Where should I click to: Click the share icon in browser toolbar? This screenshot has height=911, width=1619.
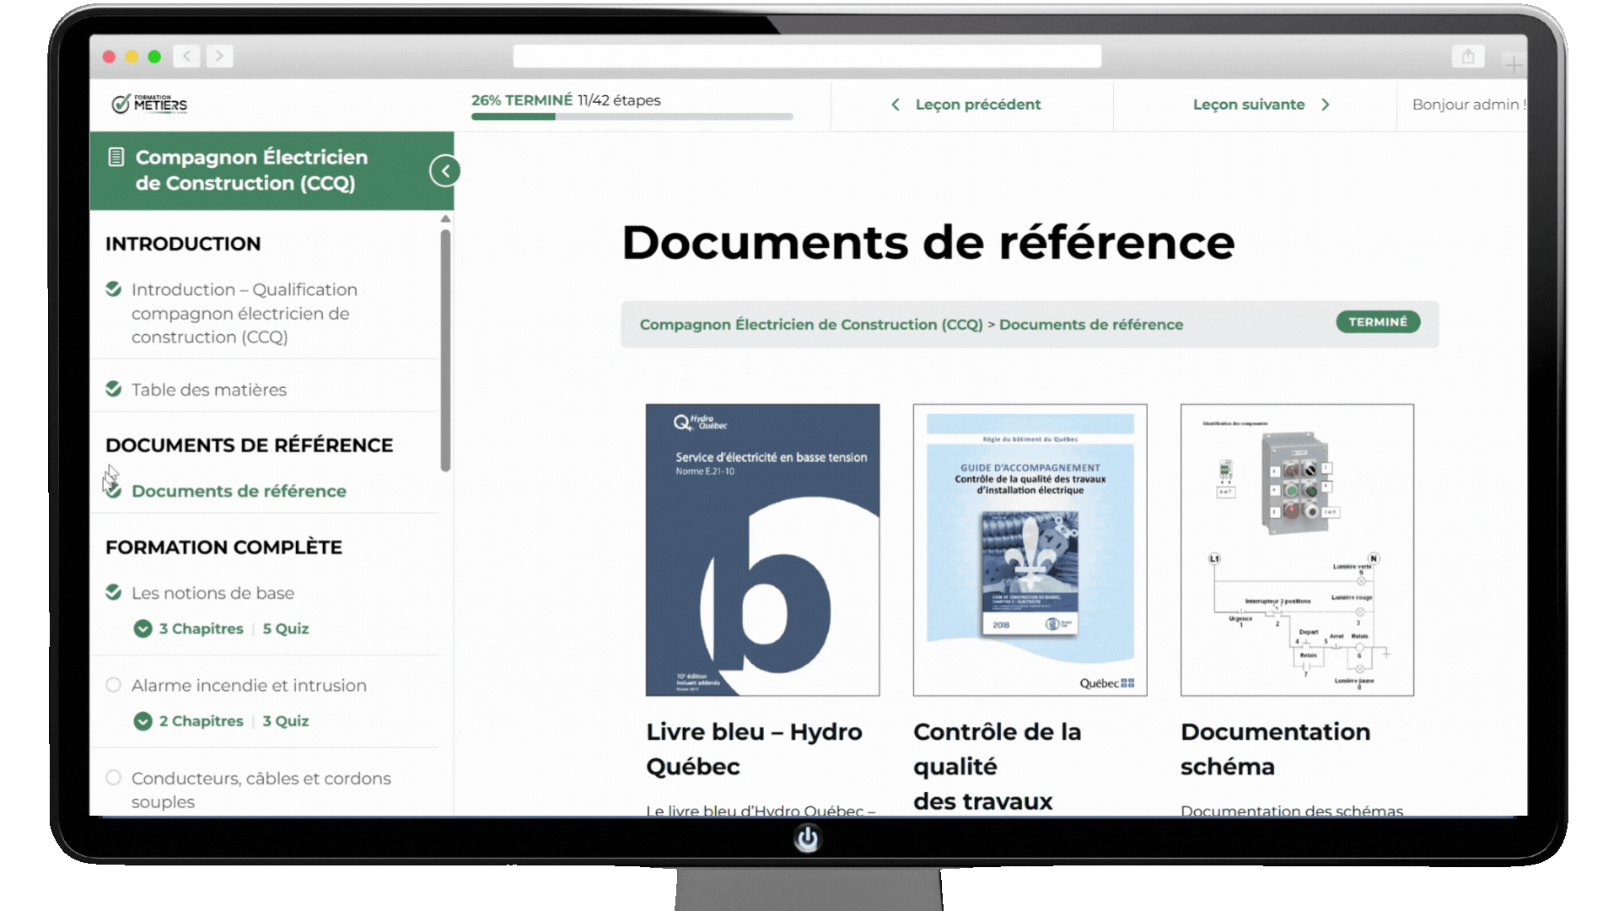tap(1468, 57)
